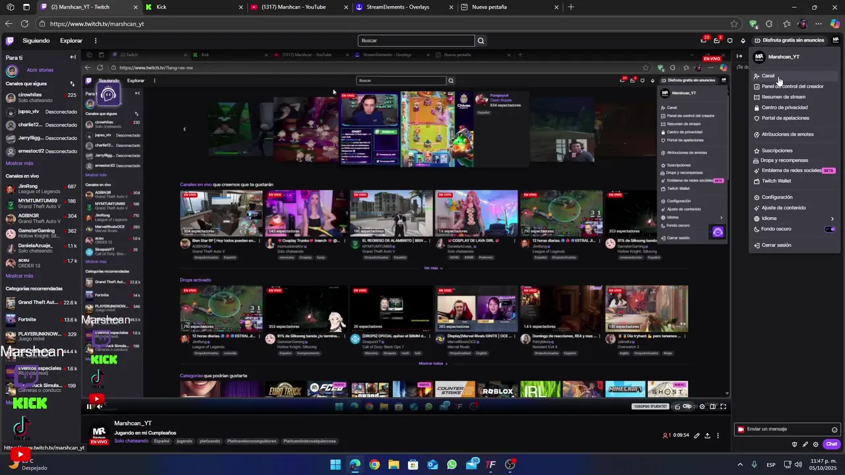Open Twitch notifications inbox showing 20

point(704,40)
